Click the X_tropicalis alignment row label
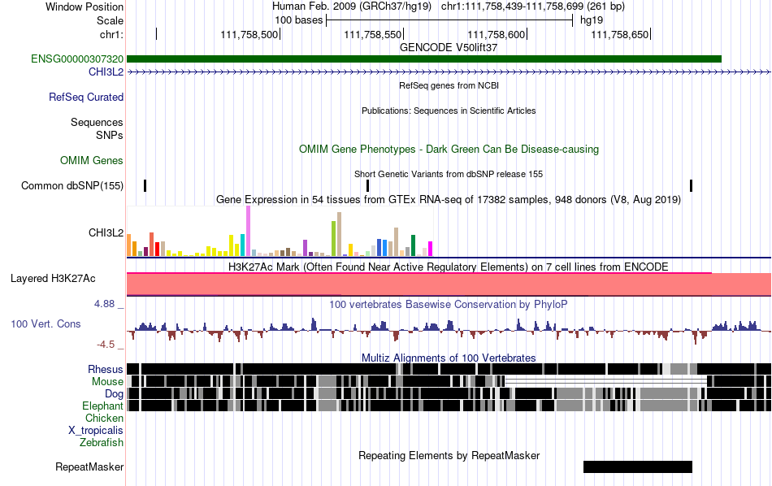The width and height of the screenshot is (772, 486). 96,431
